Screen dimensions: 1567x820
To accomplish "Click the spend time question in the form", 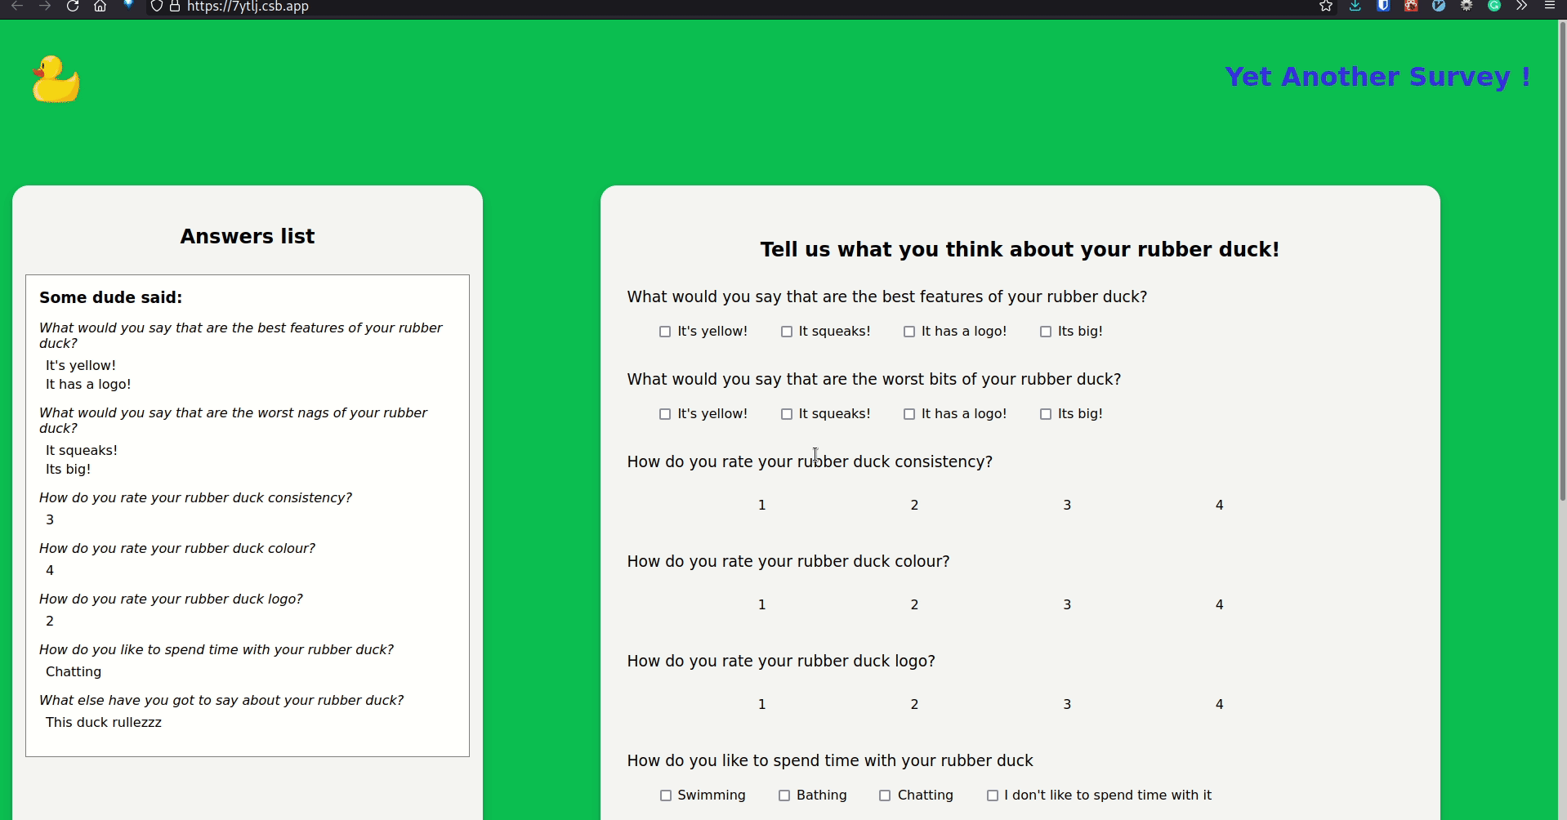I will 830,761.
